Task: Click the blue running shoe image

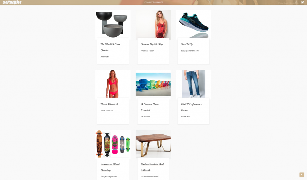Action: [x=193, y=24]
